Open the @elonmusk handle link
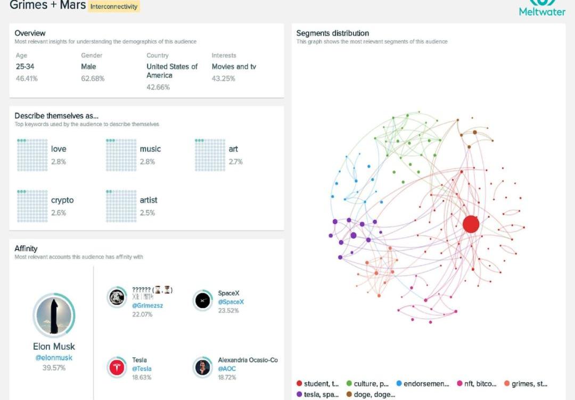 tap(54, 358)
